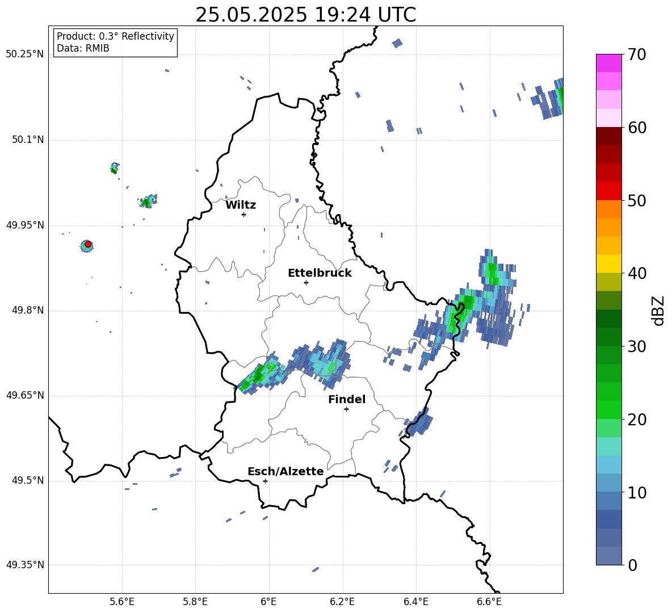Pick the bright green 20 dBZ swatch

(608, 409)
